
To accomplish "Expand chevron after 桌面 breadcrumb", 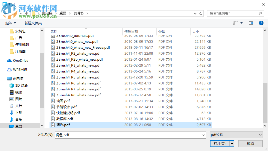I will tap(70, 13).
